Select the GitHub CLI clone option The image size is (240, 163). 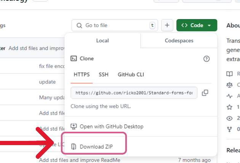(131, 74)
